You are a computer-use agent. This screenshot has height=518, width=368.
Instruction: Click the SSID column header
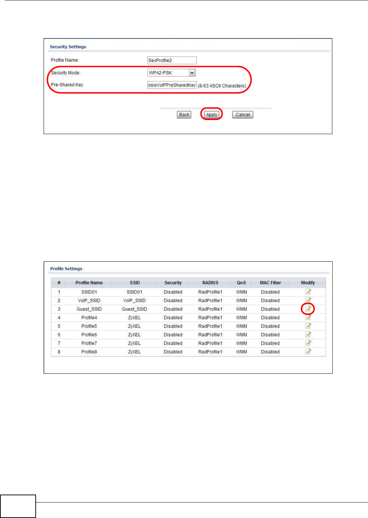pyautogui.click(x=135, y=283)
